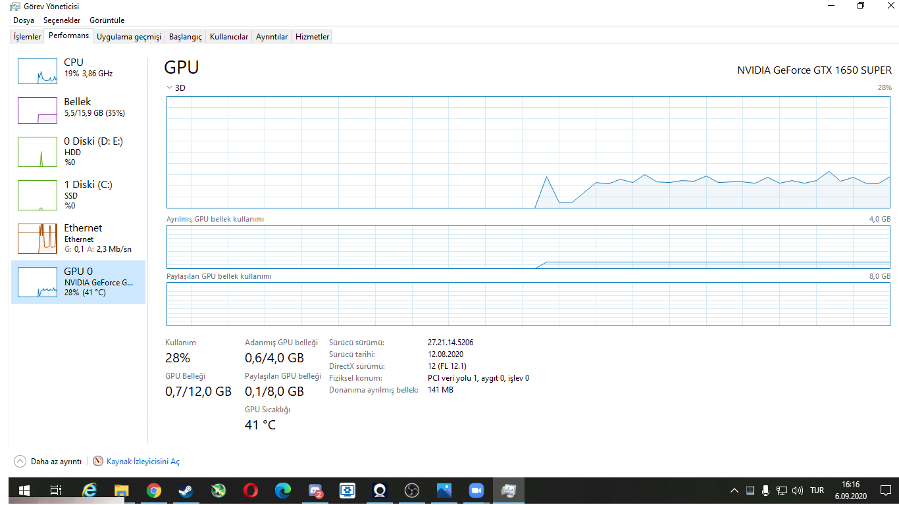The image size is (899, 505).
Task: Click the NVIDIA GeForce GTX 1650 SUPER heading
Action: 814,70
